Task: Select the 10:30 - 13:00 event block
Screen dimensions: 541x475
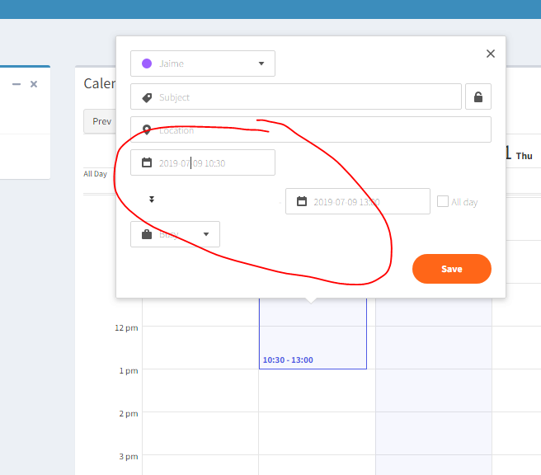Action: 313,333
